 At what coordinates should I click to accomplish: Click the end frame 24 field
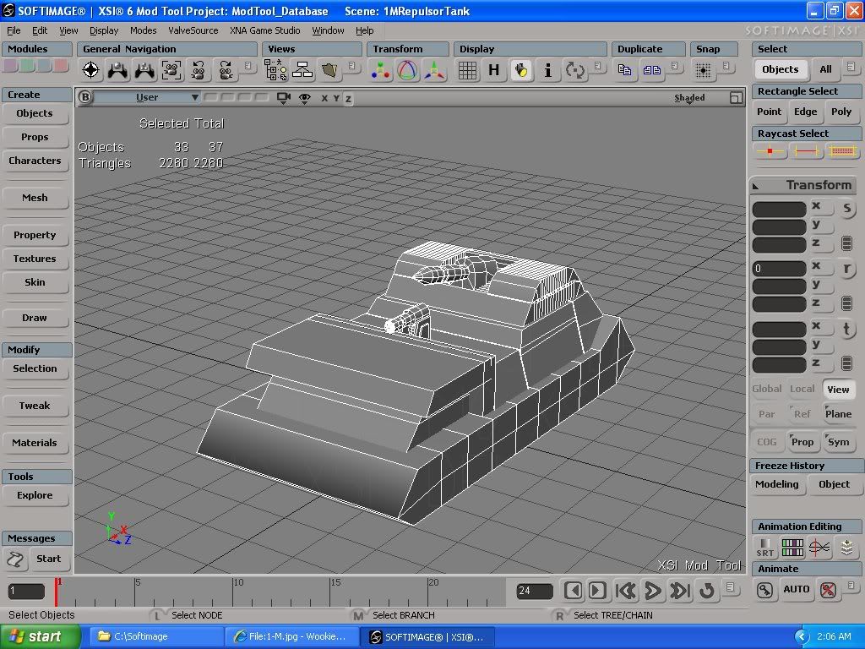pyautogui.click(x=534, y=591)
